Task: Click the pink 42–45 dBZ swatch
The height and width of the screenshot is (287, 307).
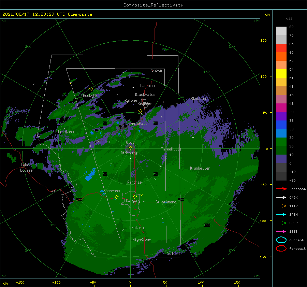Action: click(281, 99)
